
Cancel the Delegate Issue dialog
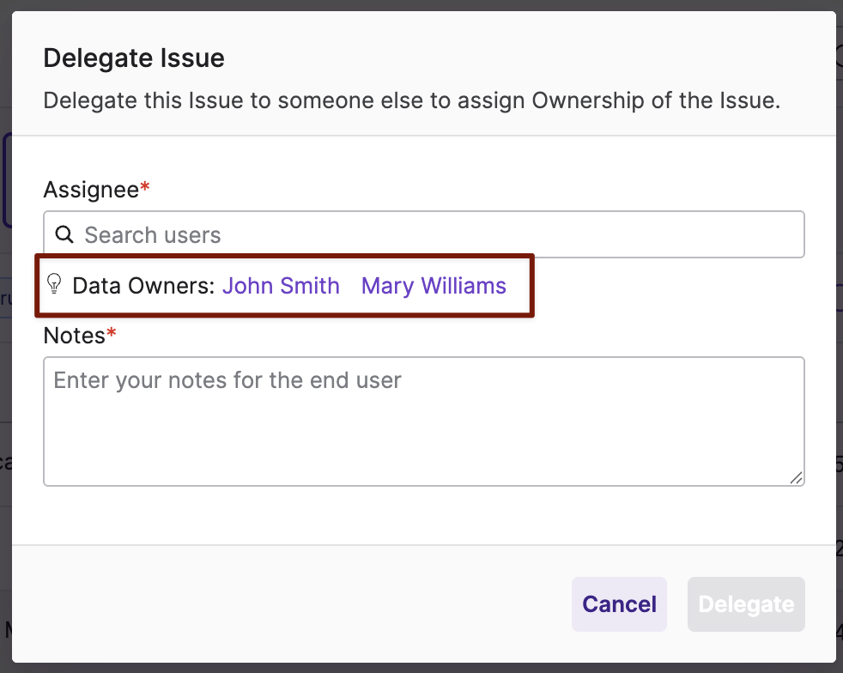[x=619, y=604]
